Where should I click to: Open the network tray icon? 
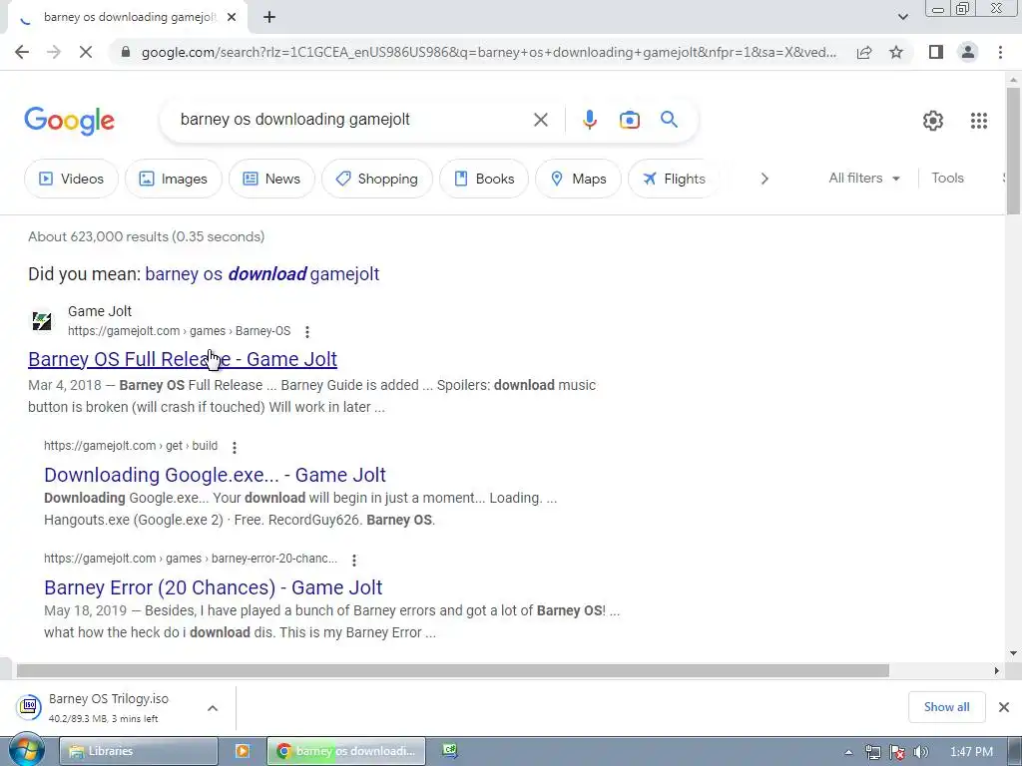point(872,752)
